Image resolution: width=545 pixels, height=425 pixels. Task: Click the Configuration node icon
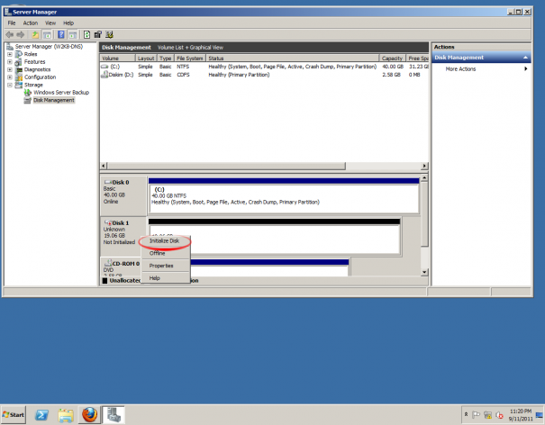(19, 77)
